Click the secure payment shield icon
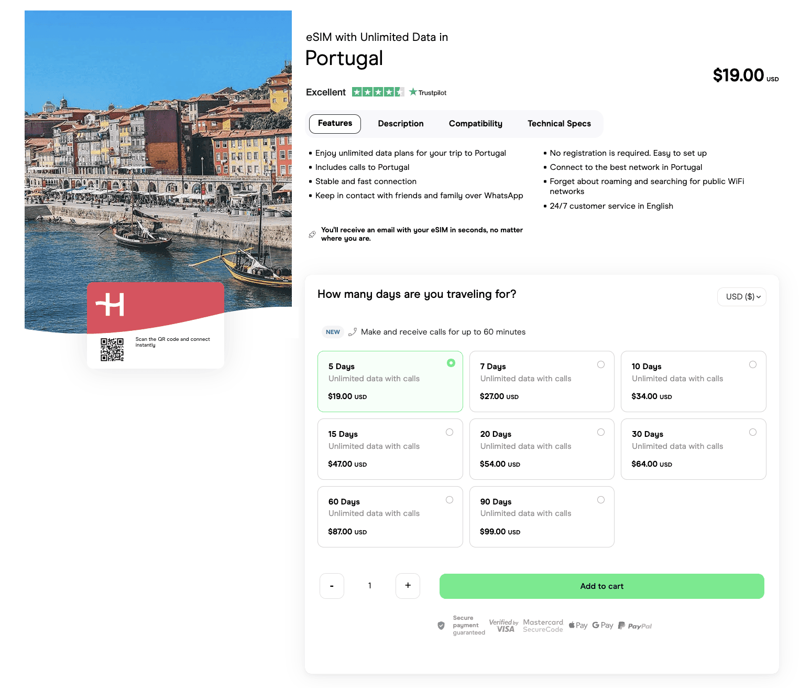The height and width of the screenshot is (688, 811). coord(441,626)
